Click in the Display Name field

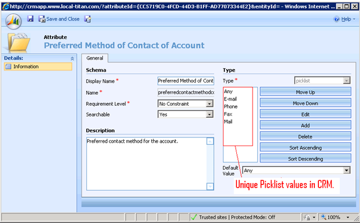click(185, 81)
